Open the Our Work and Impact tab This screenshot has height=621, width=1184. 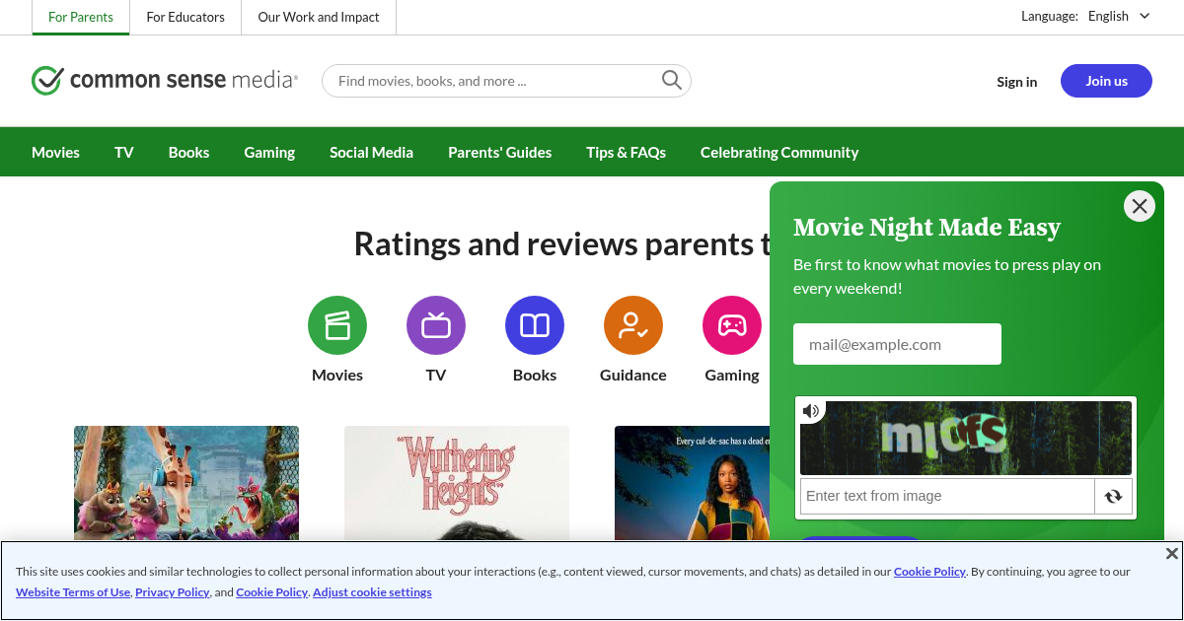point(318,16)
